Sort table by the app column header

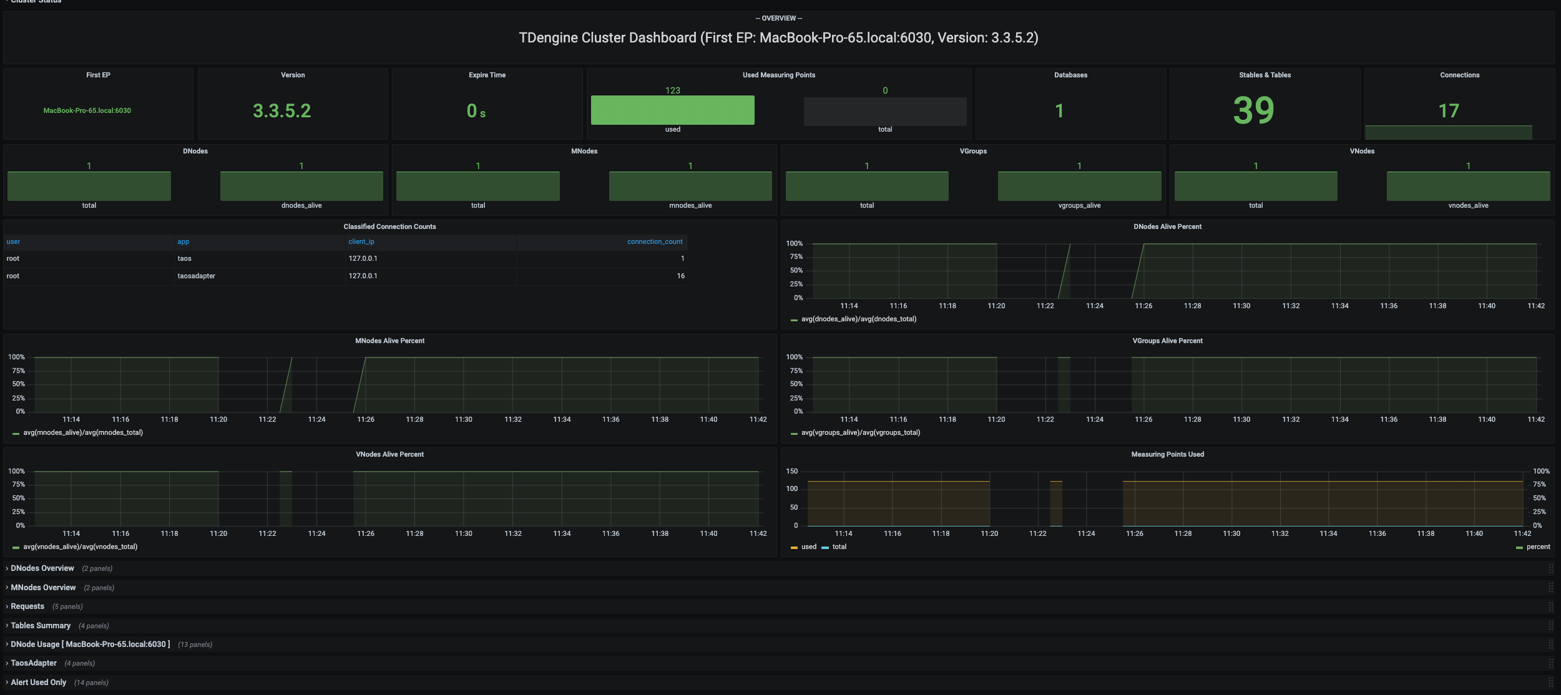click(183, 242)
